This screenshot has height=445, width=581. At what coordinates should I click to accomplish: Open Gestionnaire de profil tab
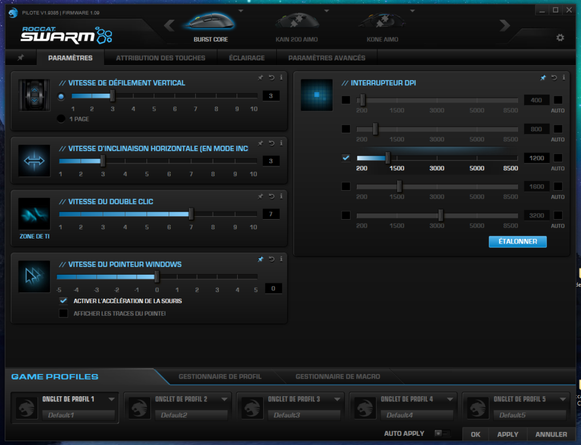[x=220, y=376]
